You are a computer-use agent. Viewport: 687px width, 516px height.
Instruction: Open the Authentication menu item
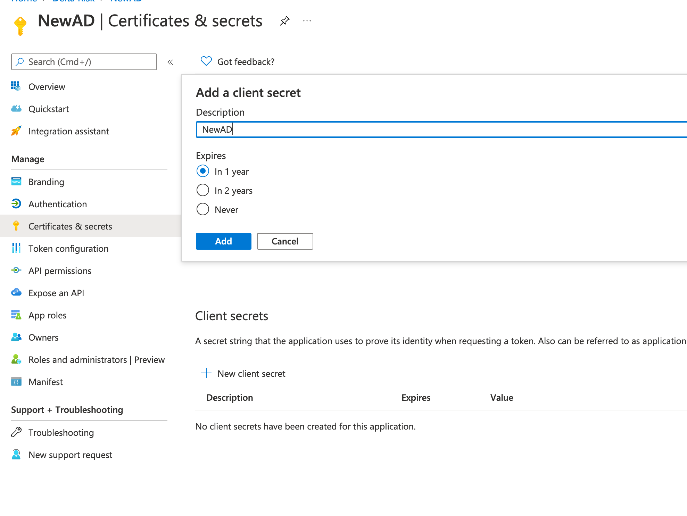tap(58, 204)
